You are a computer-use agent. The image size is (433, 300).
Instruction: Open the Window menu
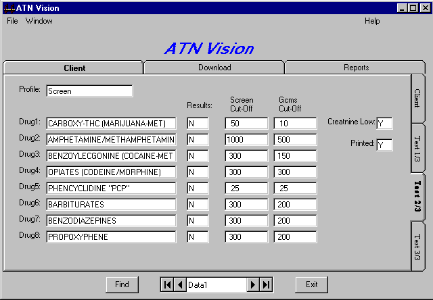pyautogui.click(x=39, y=21)
